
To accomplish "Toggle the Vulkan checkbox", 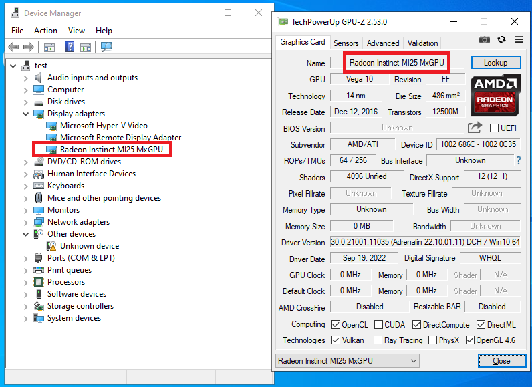I will pos(336,340).
